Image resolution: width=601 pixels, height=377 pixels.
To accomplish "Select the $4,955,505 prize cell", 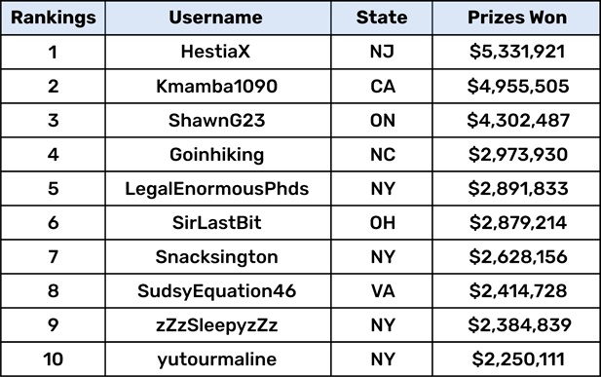I will (x=516, y=86).
